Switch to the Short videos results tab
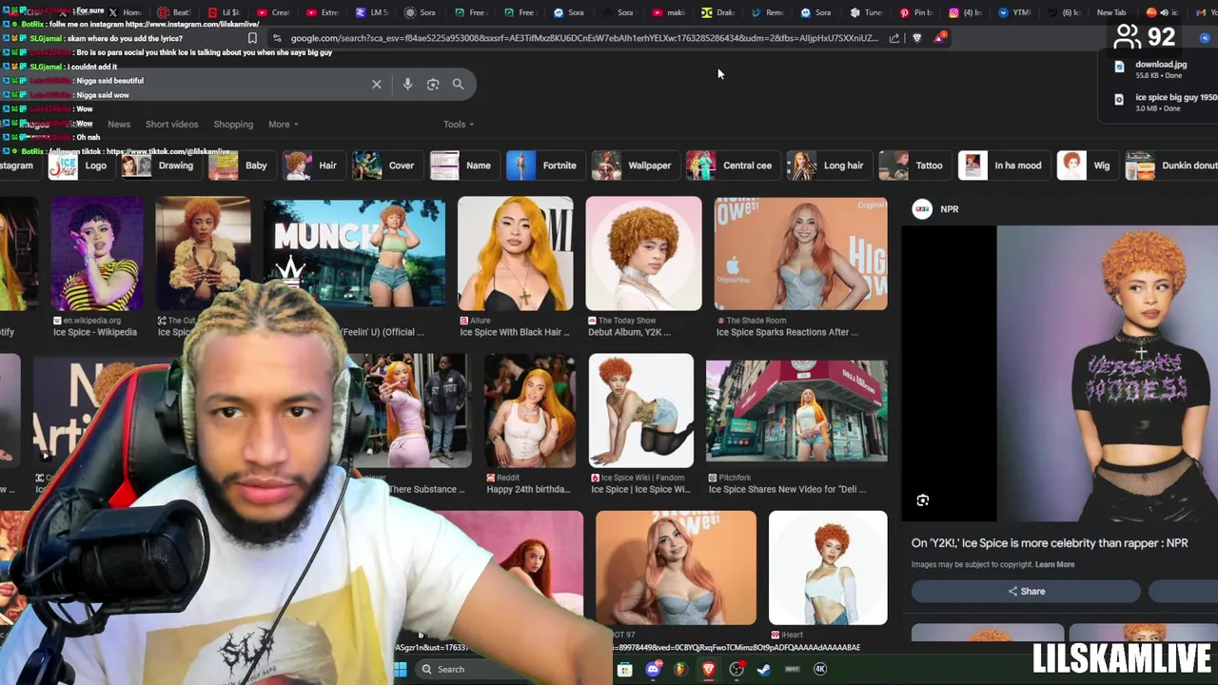 [x=171, y=125]
